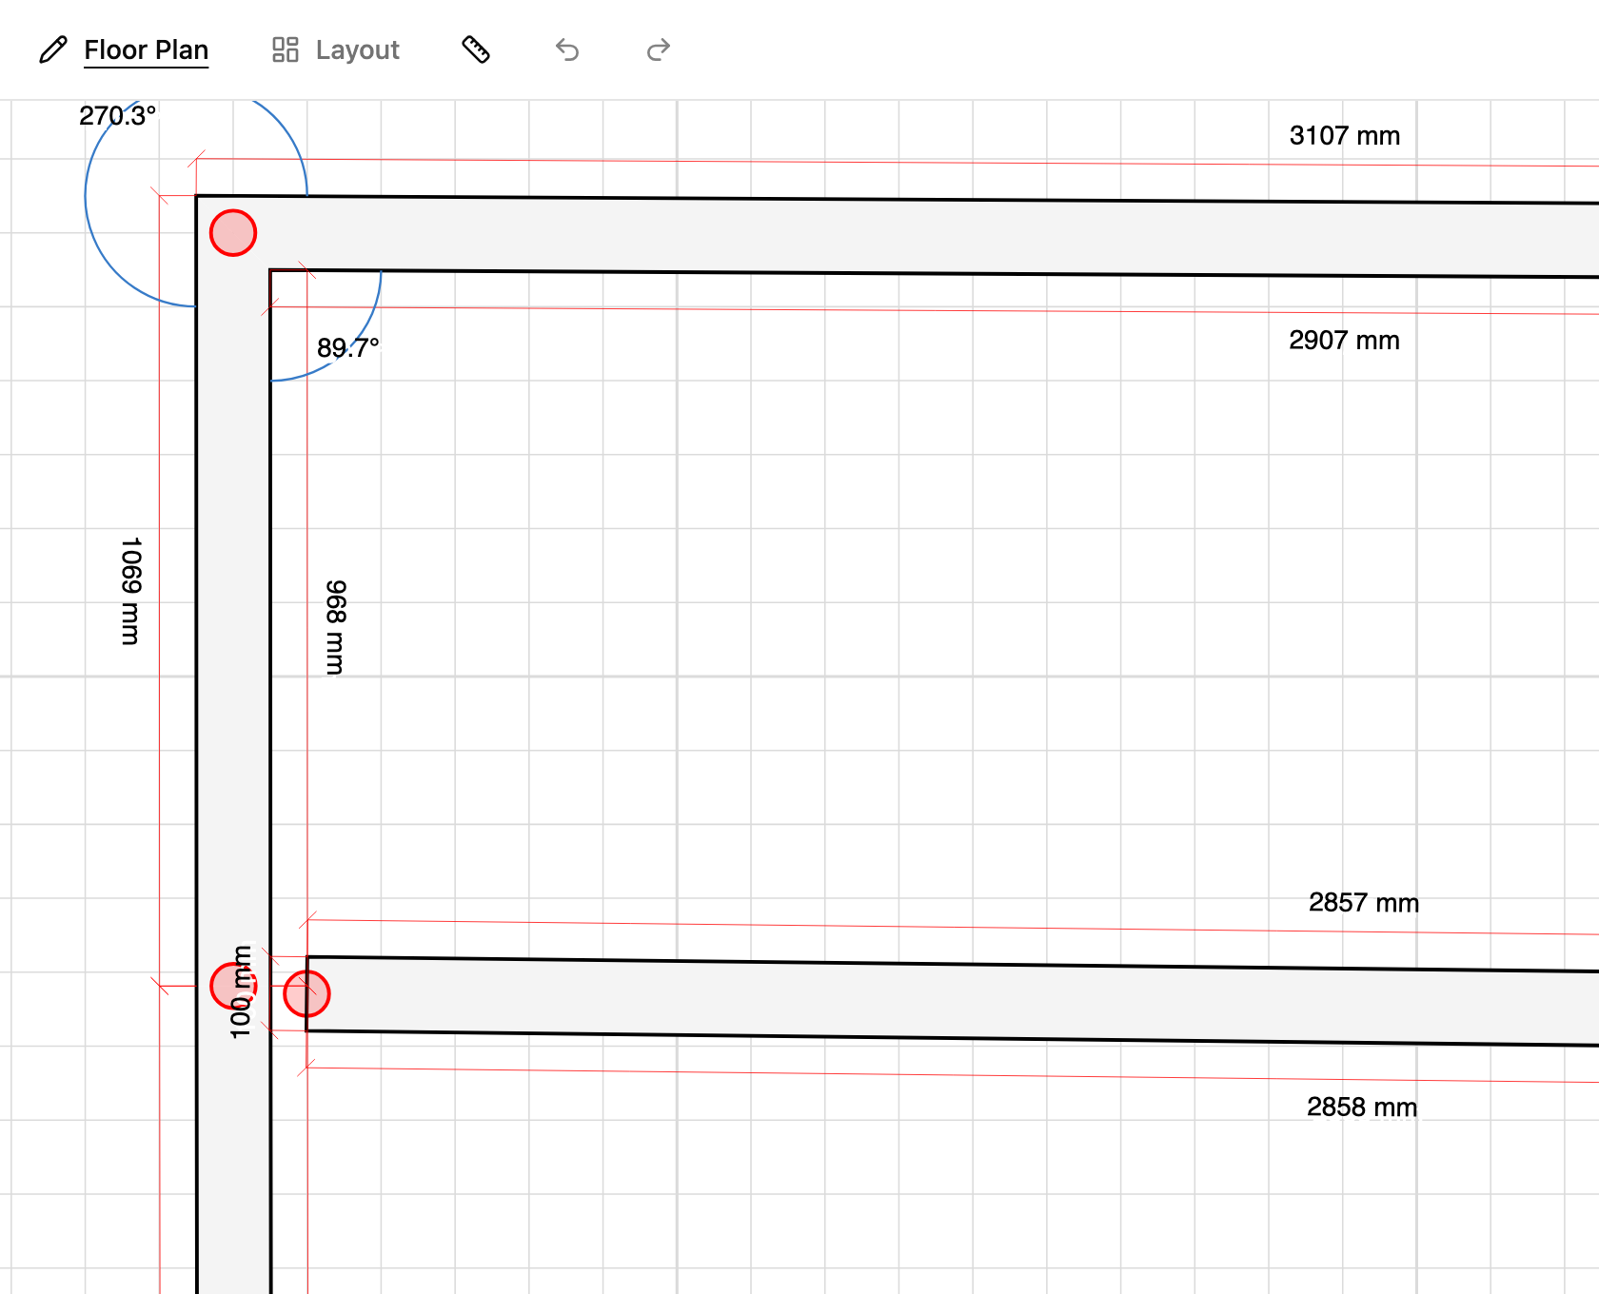Click the 270.3° angle label
This screenshot has width=1599, height=1294.
[x=117, y=116]
